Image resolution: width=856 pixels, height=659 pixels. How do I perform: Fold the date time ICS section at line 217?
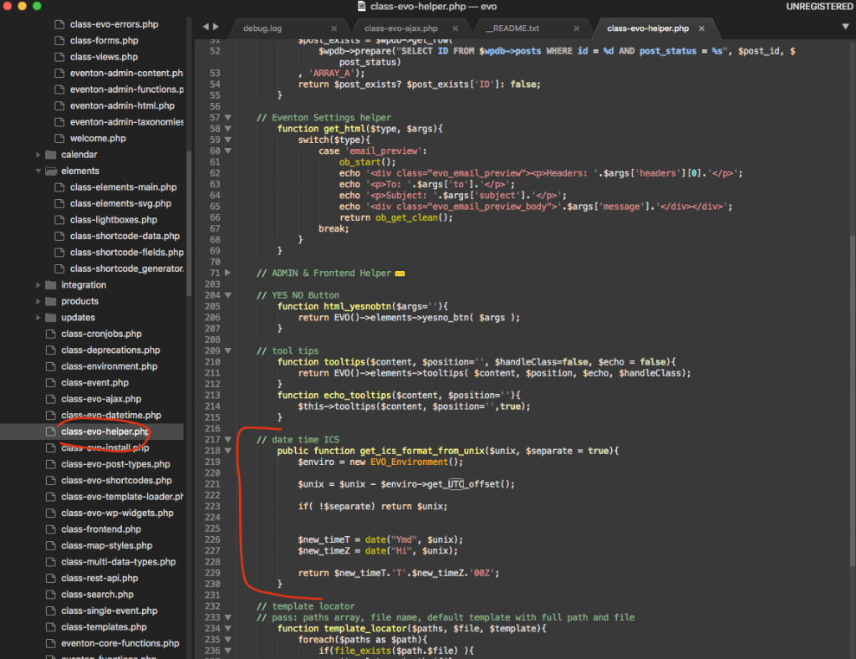pos(227,440)
